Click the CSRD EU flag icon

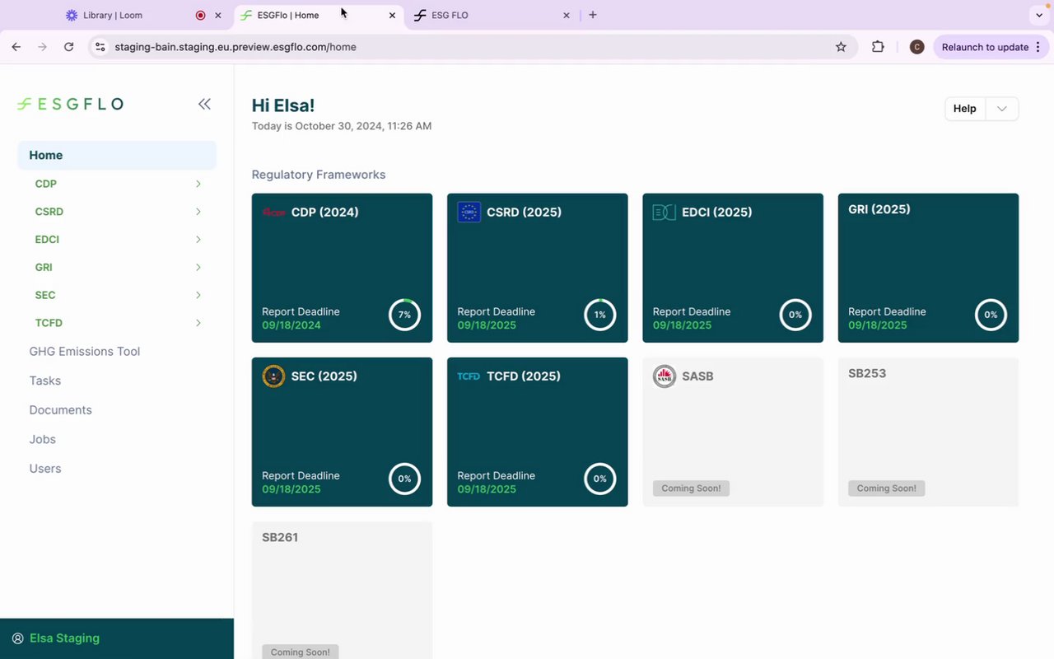coord(469,213)
